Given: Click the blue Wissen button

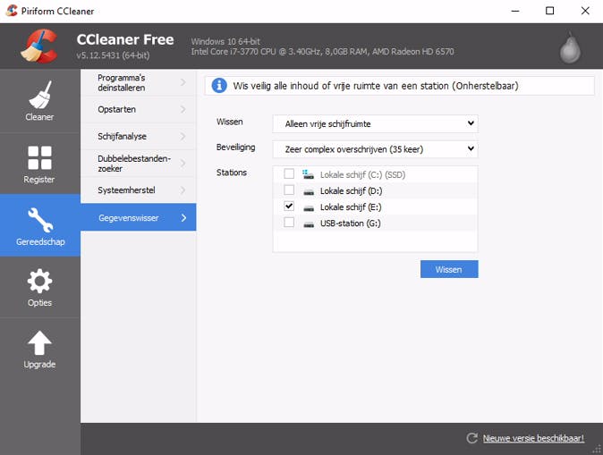Looking at the screenshot, I should point(449,269).
